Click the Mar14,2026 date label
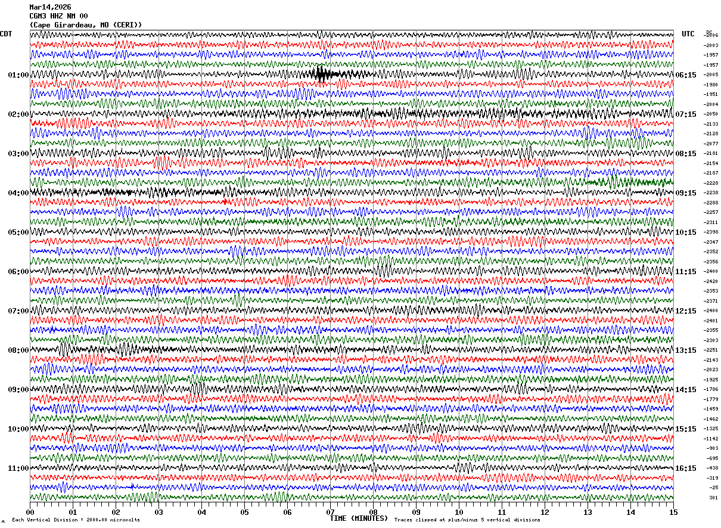 (x=50, y=7)
